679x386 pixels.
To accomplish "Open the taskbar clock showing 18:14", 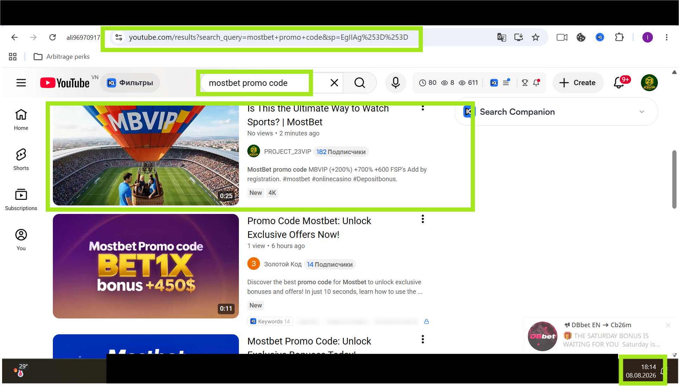I will 641,371.
